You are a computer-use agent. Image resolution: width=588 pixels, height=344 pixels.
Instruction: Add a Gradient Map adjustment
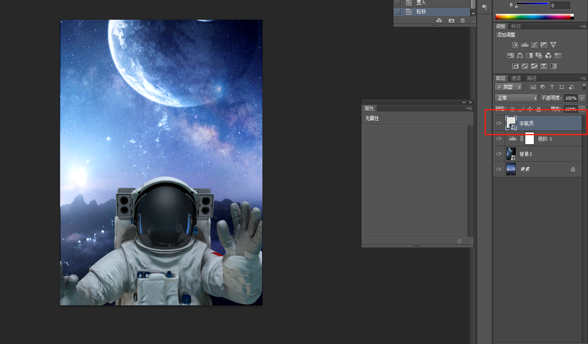pyautogui.click(x=553, y=66)
